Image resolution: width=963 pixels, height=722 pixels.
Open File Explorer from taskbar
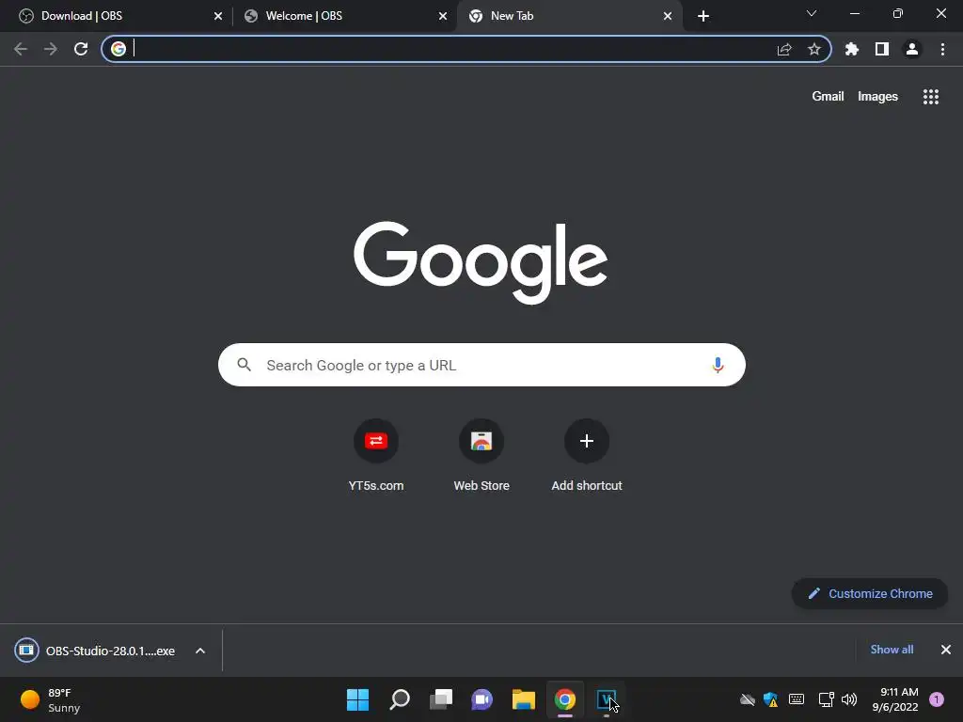coord(523,699)
